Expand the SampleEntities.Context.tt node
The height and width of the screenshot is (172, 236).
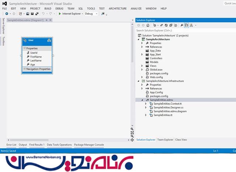(146, 104)
